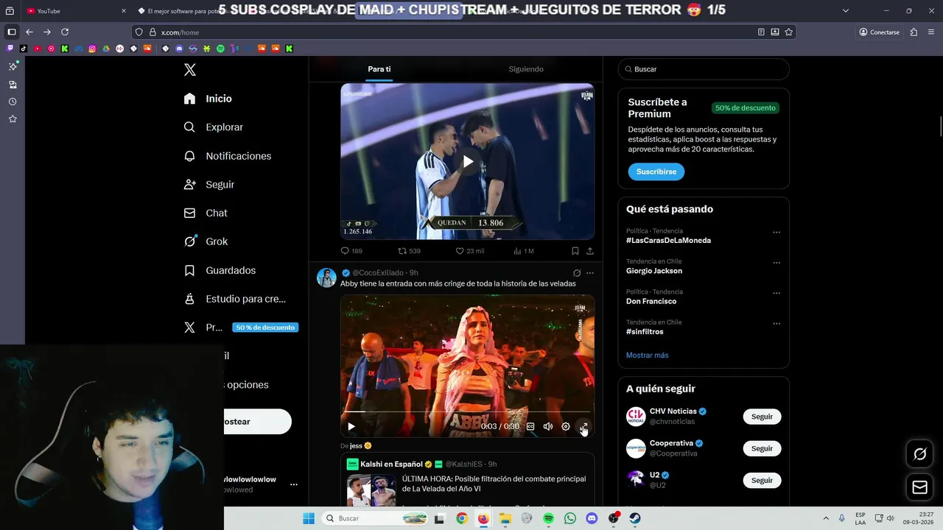Open the Seguir sidebar item
The image size is (943, 530).
tap(209, 185)
